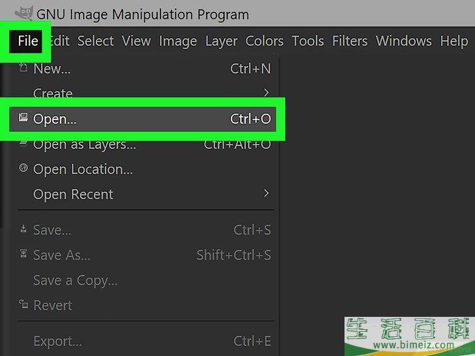Open the Help menu
Viewport: 475px width, 356px height.
pyautogui.click(x=454, y=41)
